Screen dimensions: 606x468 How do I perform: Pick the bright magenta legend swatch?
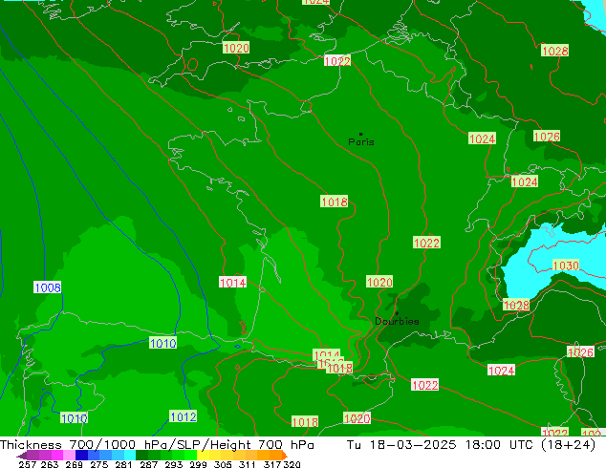56,455
